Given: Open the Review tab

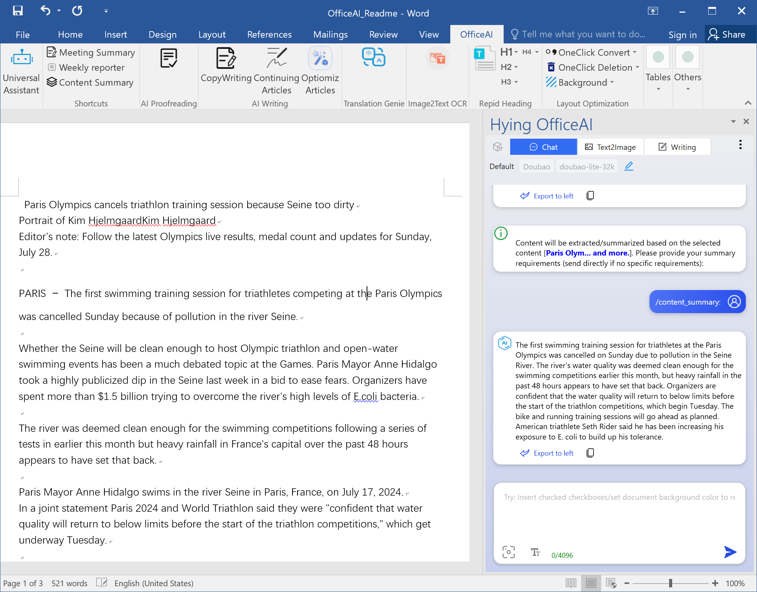Looking at the screenshot, I should (x=383, y=35).
